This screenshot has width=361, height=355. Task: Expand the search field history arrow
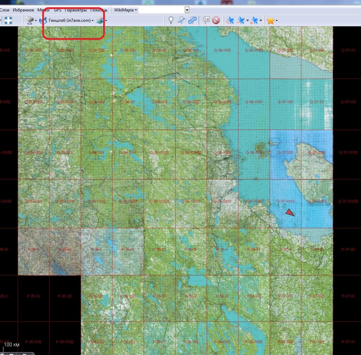tap(187, 10)
